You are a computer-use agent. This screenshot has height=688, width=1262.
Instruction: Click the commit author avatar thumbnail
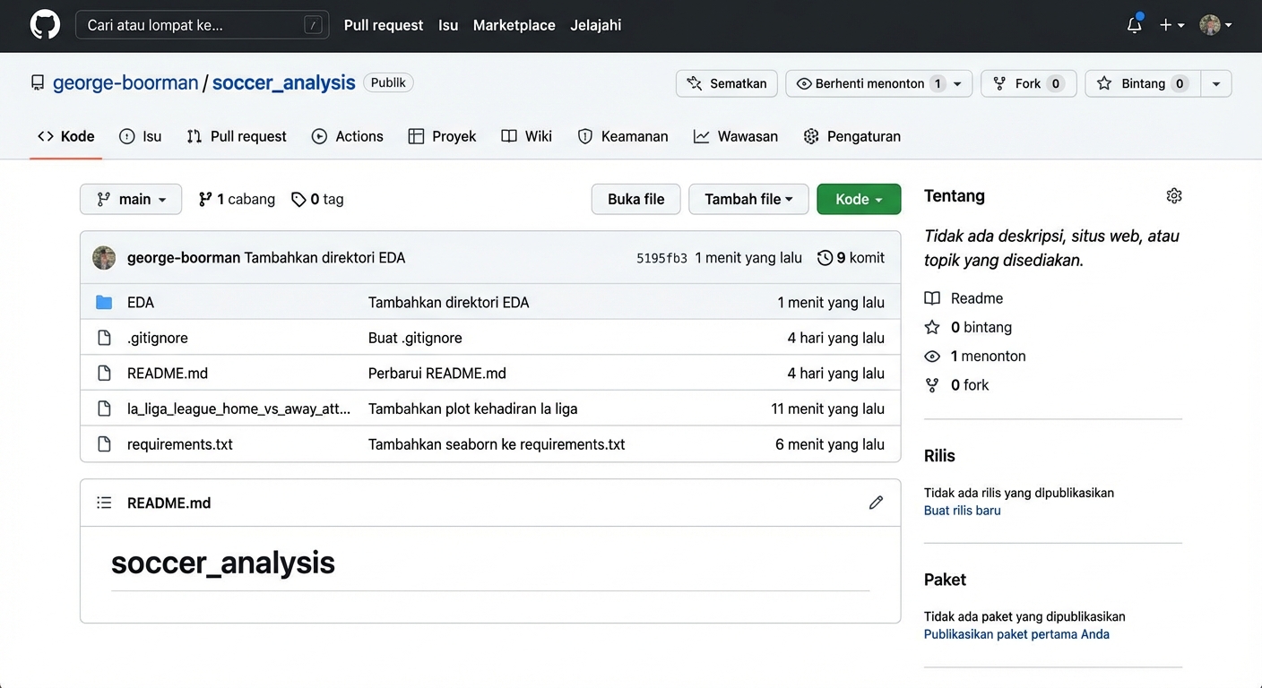[x=104, y=258]
